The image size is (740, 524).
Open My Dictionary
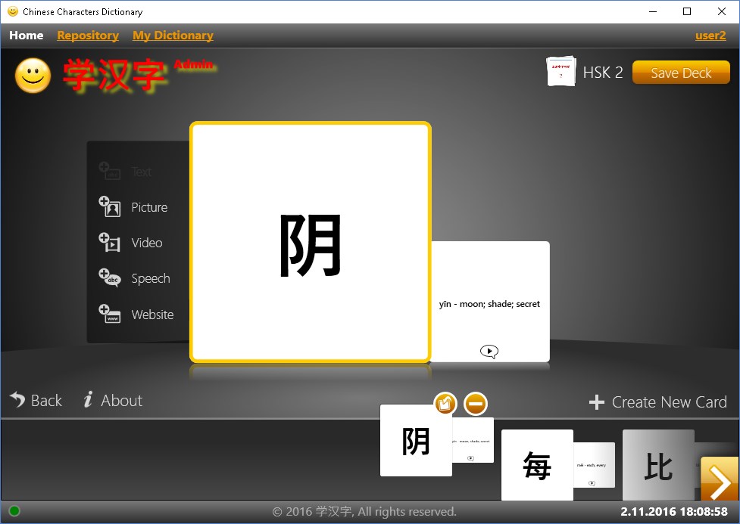(x=172, y=35)
